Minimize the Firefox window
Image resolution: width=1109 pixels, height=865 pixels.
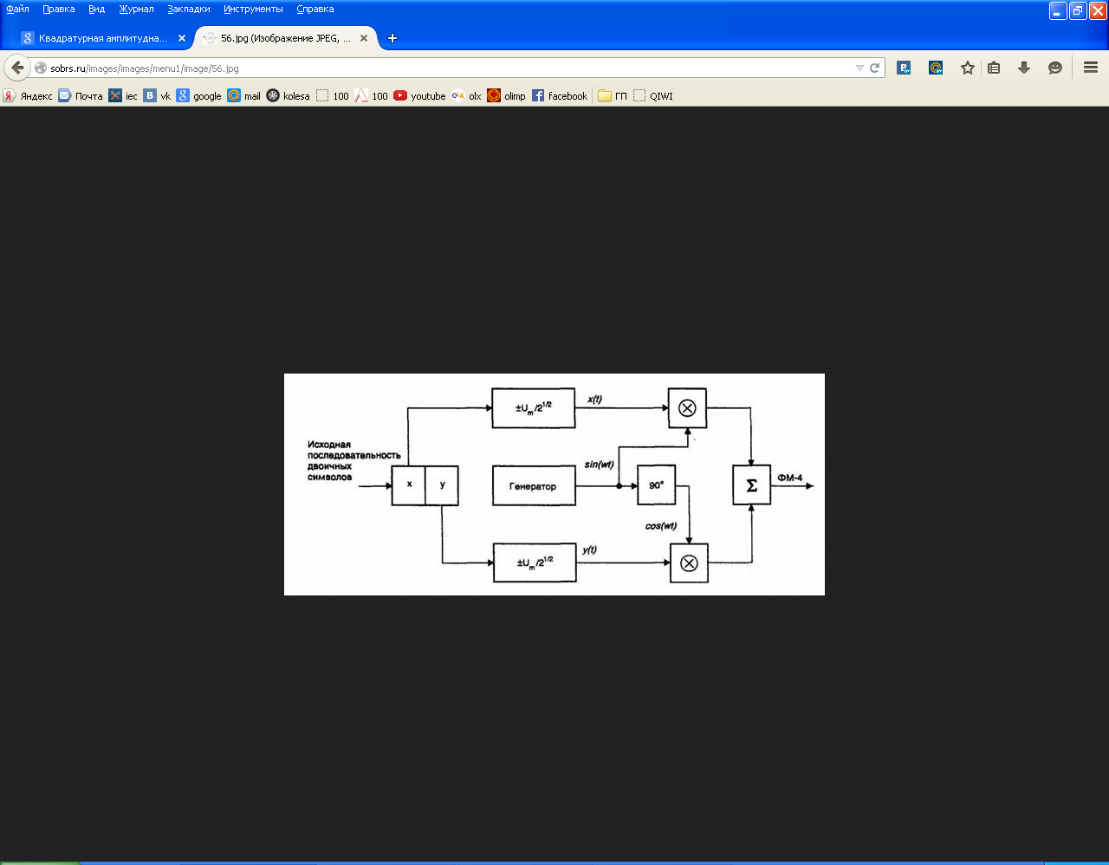[1058, 10]
